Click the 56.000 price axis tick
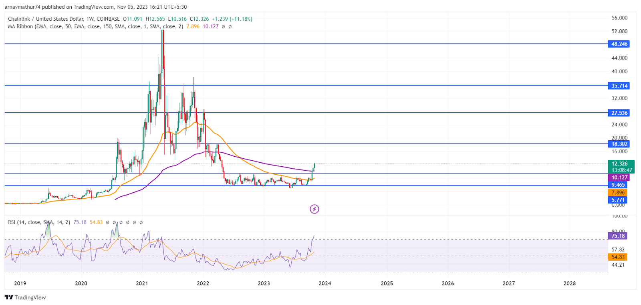Image resolution: width=641 pixels, height=305 pixels. coord(619,18)
